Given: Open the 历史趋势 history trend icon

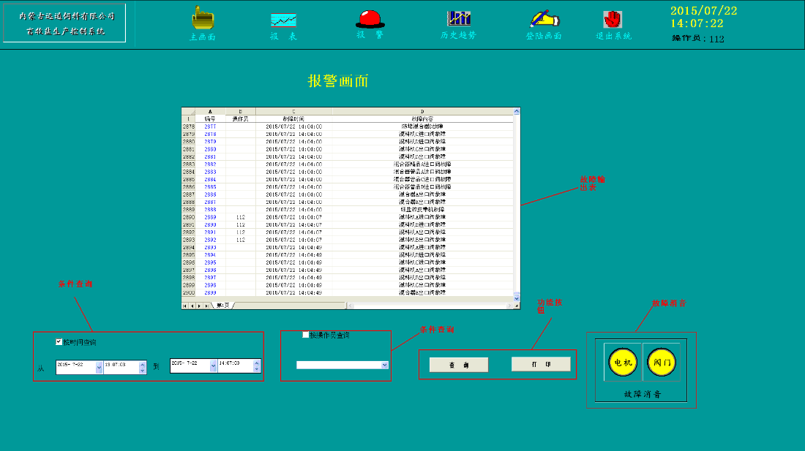Looking at the screenshot, I should pyautogui.click(x=458, y=18).
